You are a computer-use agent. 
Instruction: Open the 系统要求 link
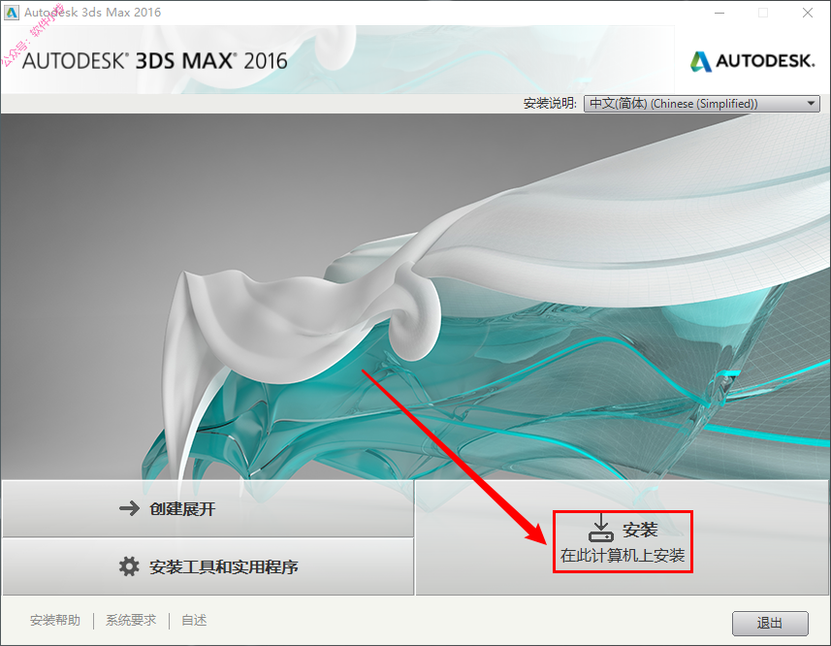coord(131,620)
